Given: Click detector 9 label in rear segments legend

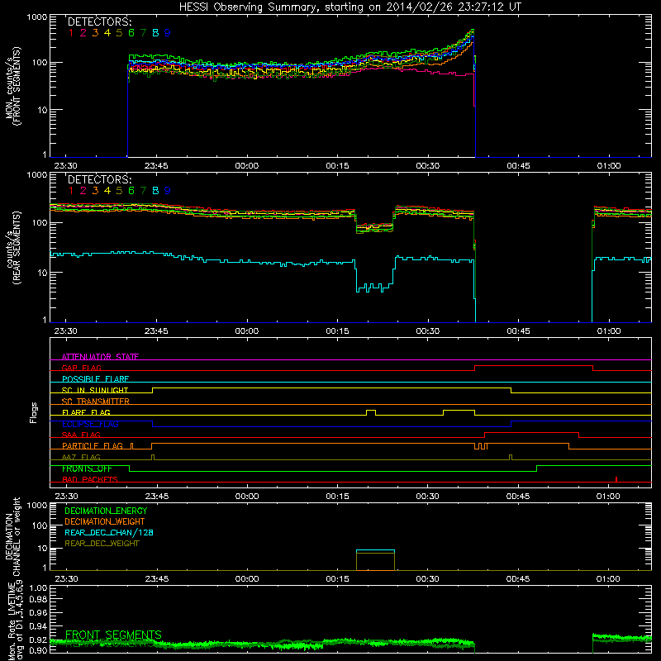Looking at the screenshot, I should click(168, 191).
